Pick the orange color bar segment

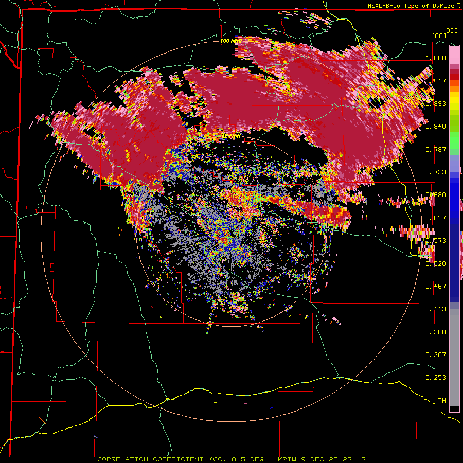[454, 89]
